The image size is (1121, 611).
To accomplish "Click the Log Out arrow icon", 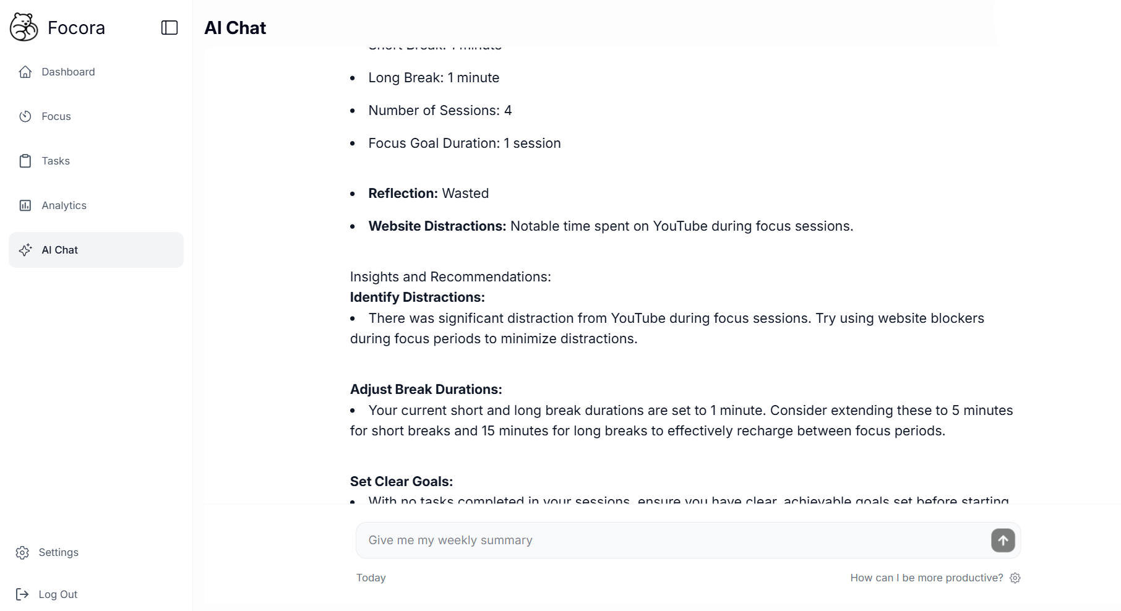I will coord(22,594).
